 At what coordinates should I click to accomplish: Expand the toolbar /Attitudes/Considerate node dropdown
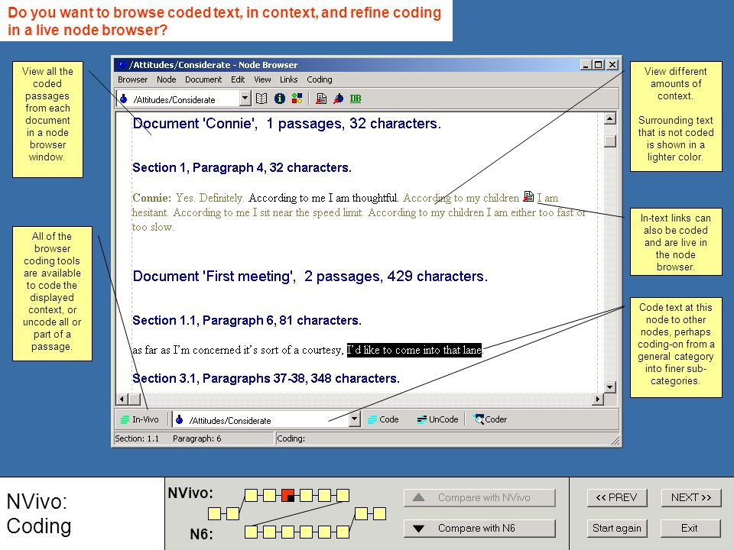pos(245,99)
